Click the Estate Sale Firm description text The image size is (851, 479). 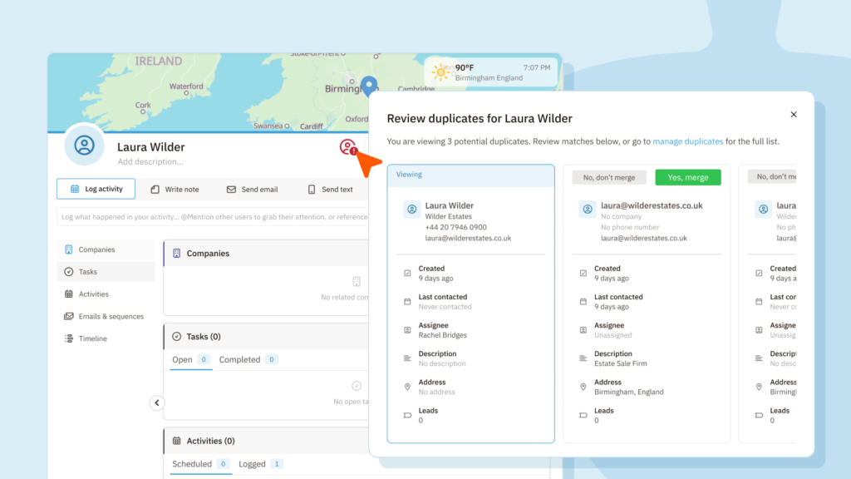pos(620,364)
